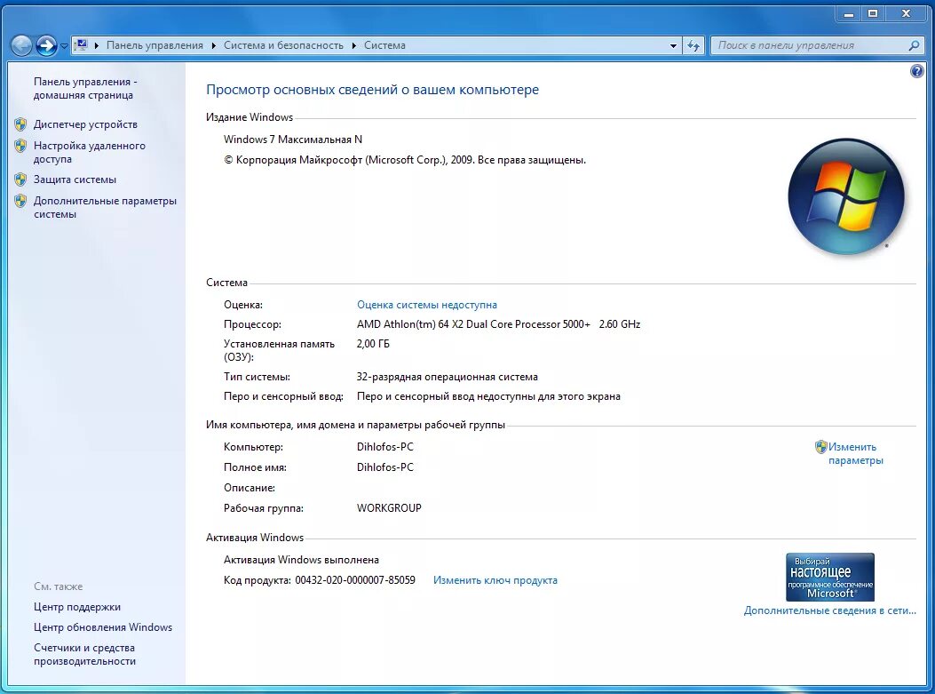The width and height of the screenshot is (935, 694).
Task: Maximize the System window
Action: [x=873, y=13]
